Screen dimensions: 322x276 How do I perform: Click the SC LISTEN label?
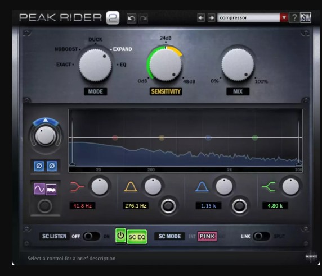pos(55,236)
